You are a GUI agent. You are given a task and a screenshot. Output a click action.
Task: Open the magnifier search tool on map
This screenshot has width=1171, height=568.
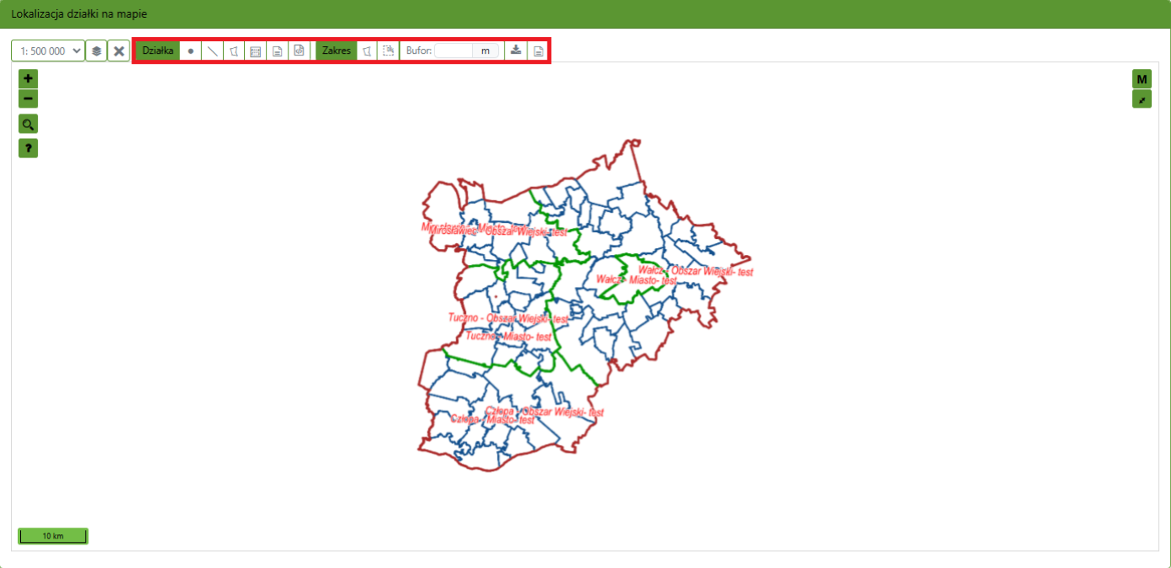tap(29, 125)
